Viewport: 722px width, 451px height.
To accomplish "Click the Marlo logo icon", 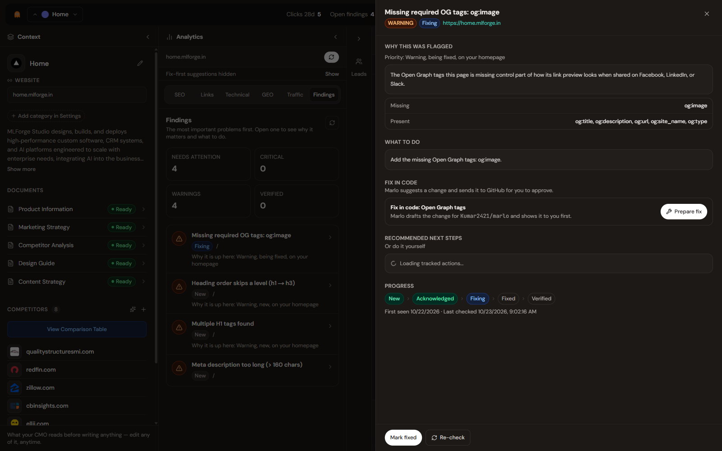I will (17, 14).
